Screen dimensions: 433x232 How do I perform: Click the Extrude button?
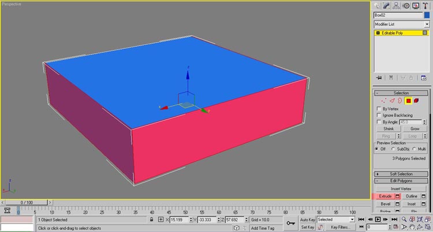(x=385, y=196)
